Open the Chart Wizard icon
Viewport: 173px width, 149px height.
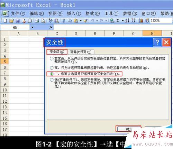click(141, 21)
